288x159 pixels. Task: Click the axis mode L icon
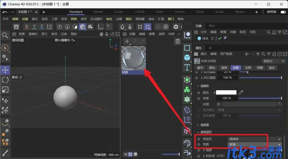[x=100, y=27]
